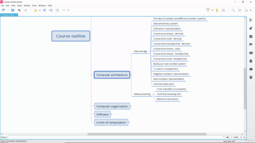Click the vertical scrollbar thumb
255x143 pixels.
pos(245,88)
